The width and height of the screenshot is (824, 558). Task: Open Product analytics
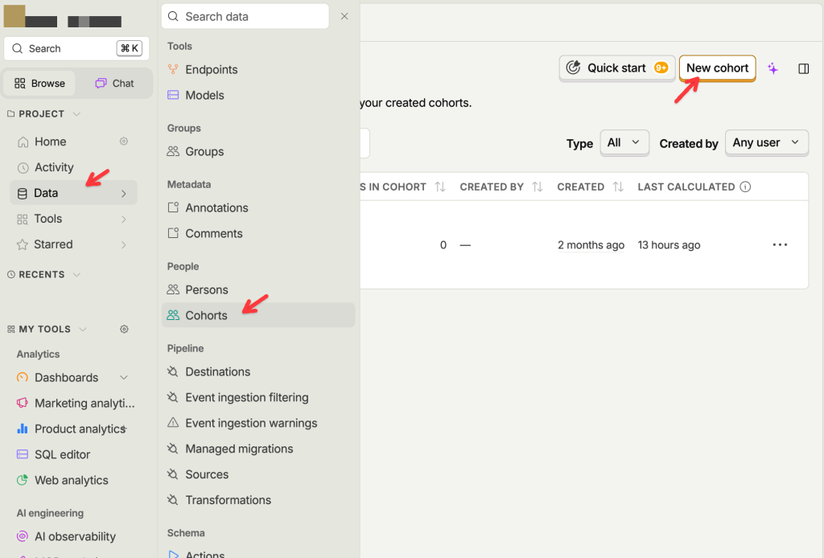[x=73, y=429]
